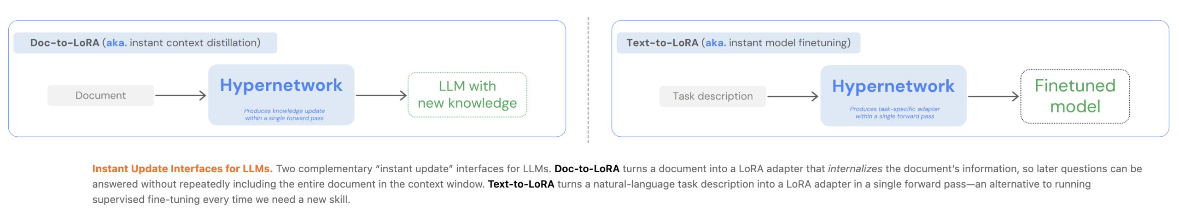Click bold 'Text-to-LoRA' in the caption paragraph

521,184
